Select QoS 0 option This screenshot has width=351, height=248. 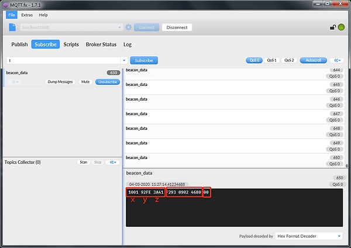coord(254,60)
